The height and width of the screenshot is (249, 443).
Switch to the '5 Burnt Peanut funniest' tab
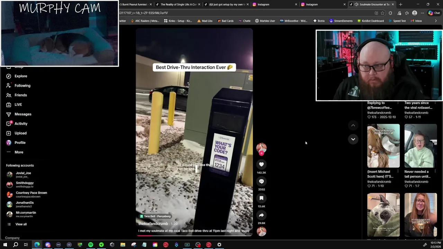tap(134, 4)
